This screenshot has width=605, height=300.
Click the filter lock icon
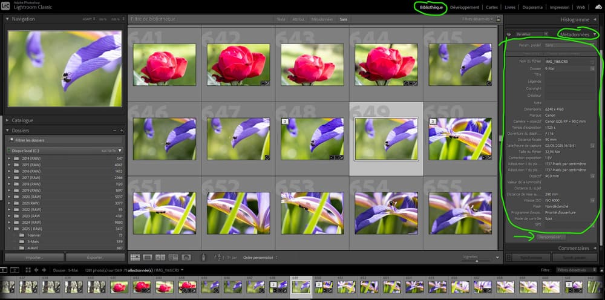(x=497, y=19)
